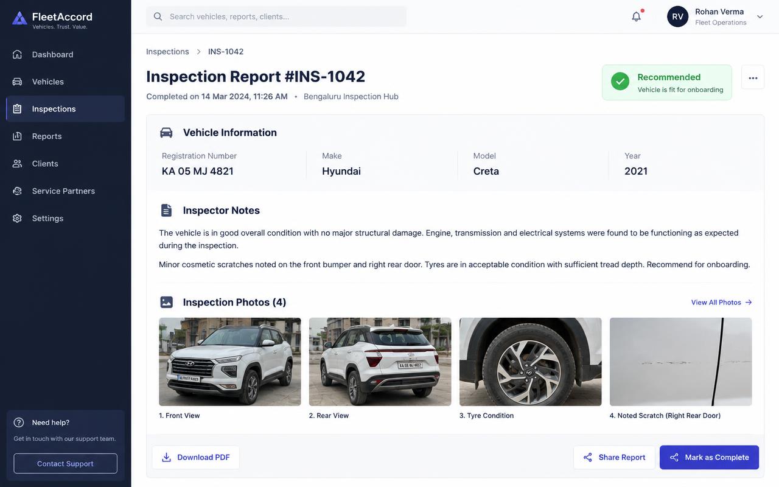Expand the Rohan Verma account dropdown

point(760,17)
